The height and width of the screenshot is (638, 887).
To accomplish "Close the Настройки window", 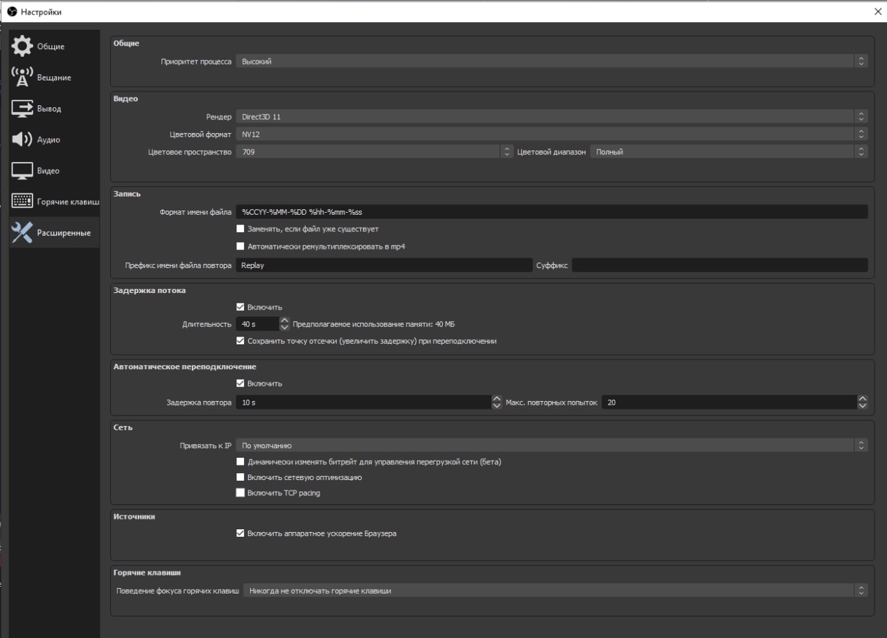I will (x=878, y=12).
